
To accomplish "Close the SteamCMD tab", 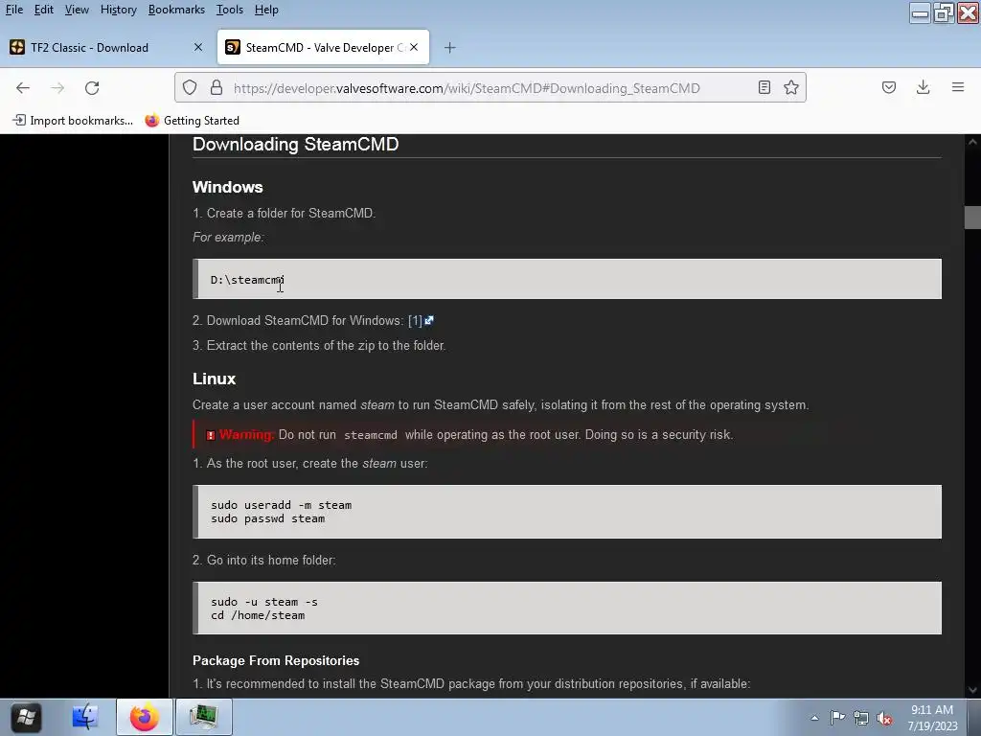I will tap(414, 48).
